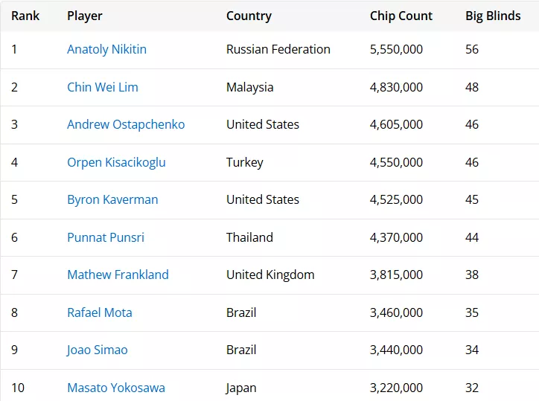539x401 pixels.
Task: Click the Country column header
Action: 249,16
